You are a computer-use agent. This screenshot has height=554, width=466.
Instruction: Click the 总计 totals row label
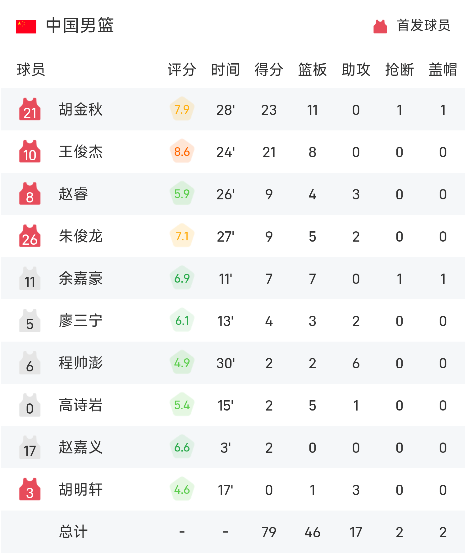pos(73,532)
